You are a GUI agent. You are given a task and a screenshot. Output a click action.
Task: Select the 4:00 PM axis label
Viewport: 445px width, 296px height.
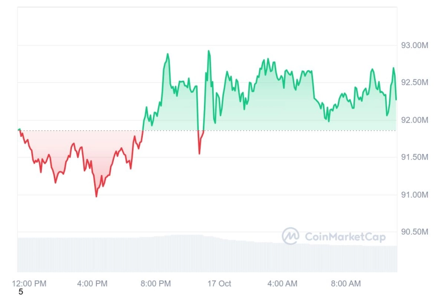pos(92,284)
